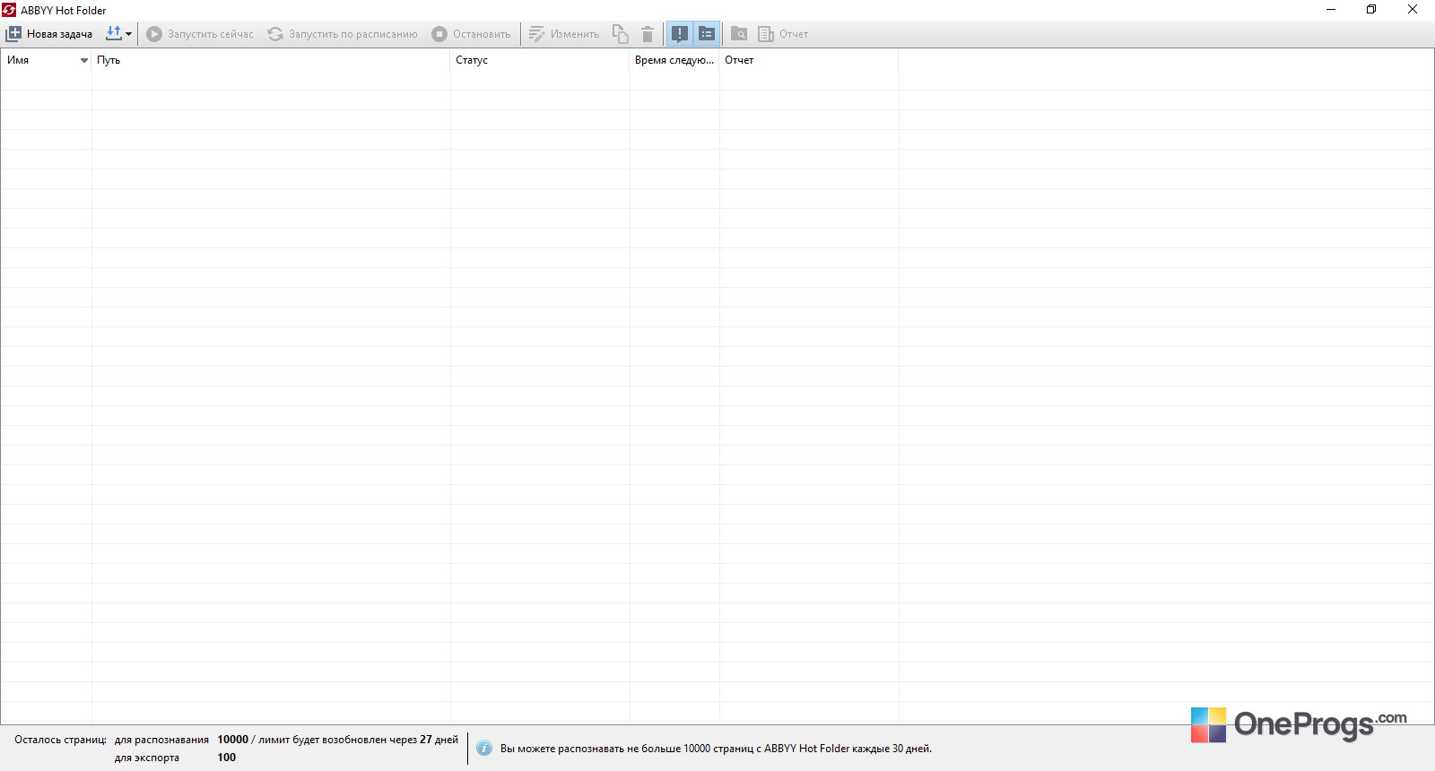Restore down the window

1371,10
